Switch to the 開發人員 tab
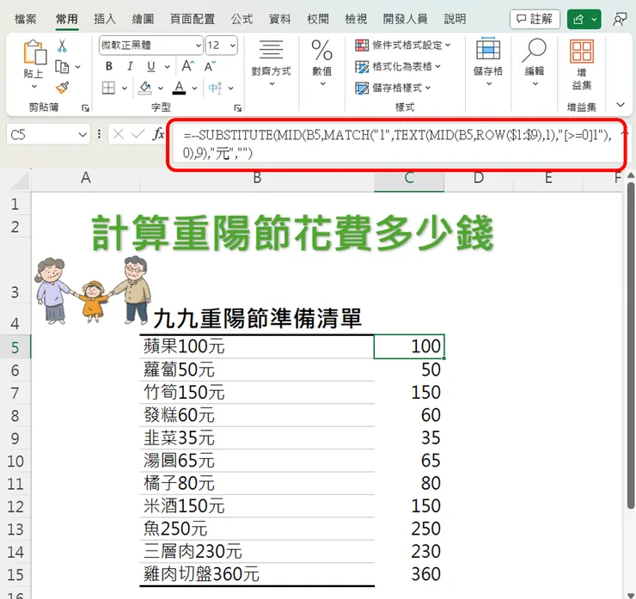Image resolution: width=636 pixels, height=599 pixels. (x=405, y=19)
